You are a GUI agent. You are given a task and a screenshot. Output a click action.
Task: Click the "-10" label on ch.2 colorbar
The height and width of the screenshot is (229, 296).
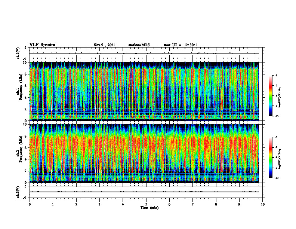(276, 178)
